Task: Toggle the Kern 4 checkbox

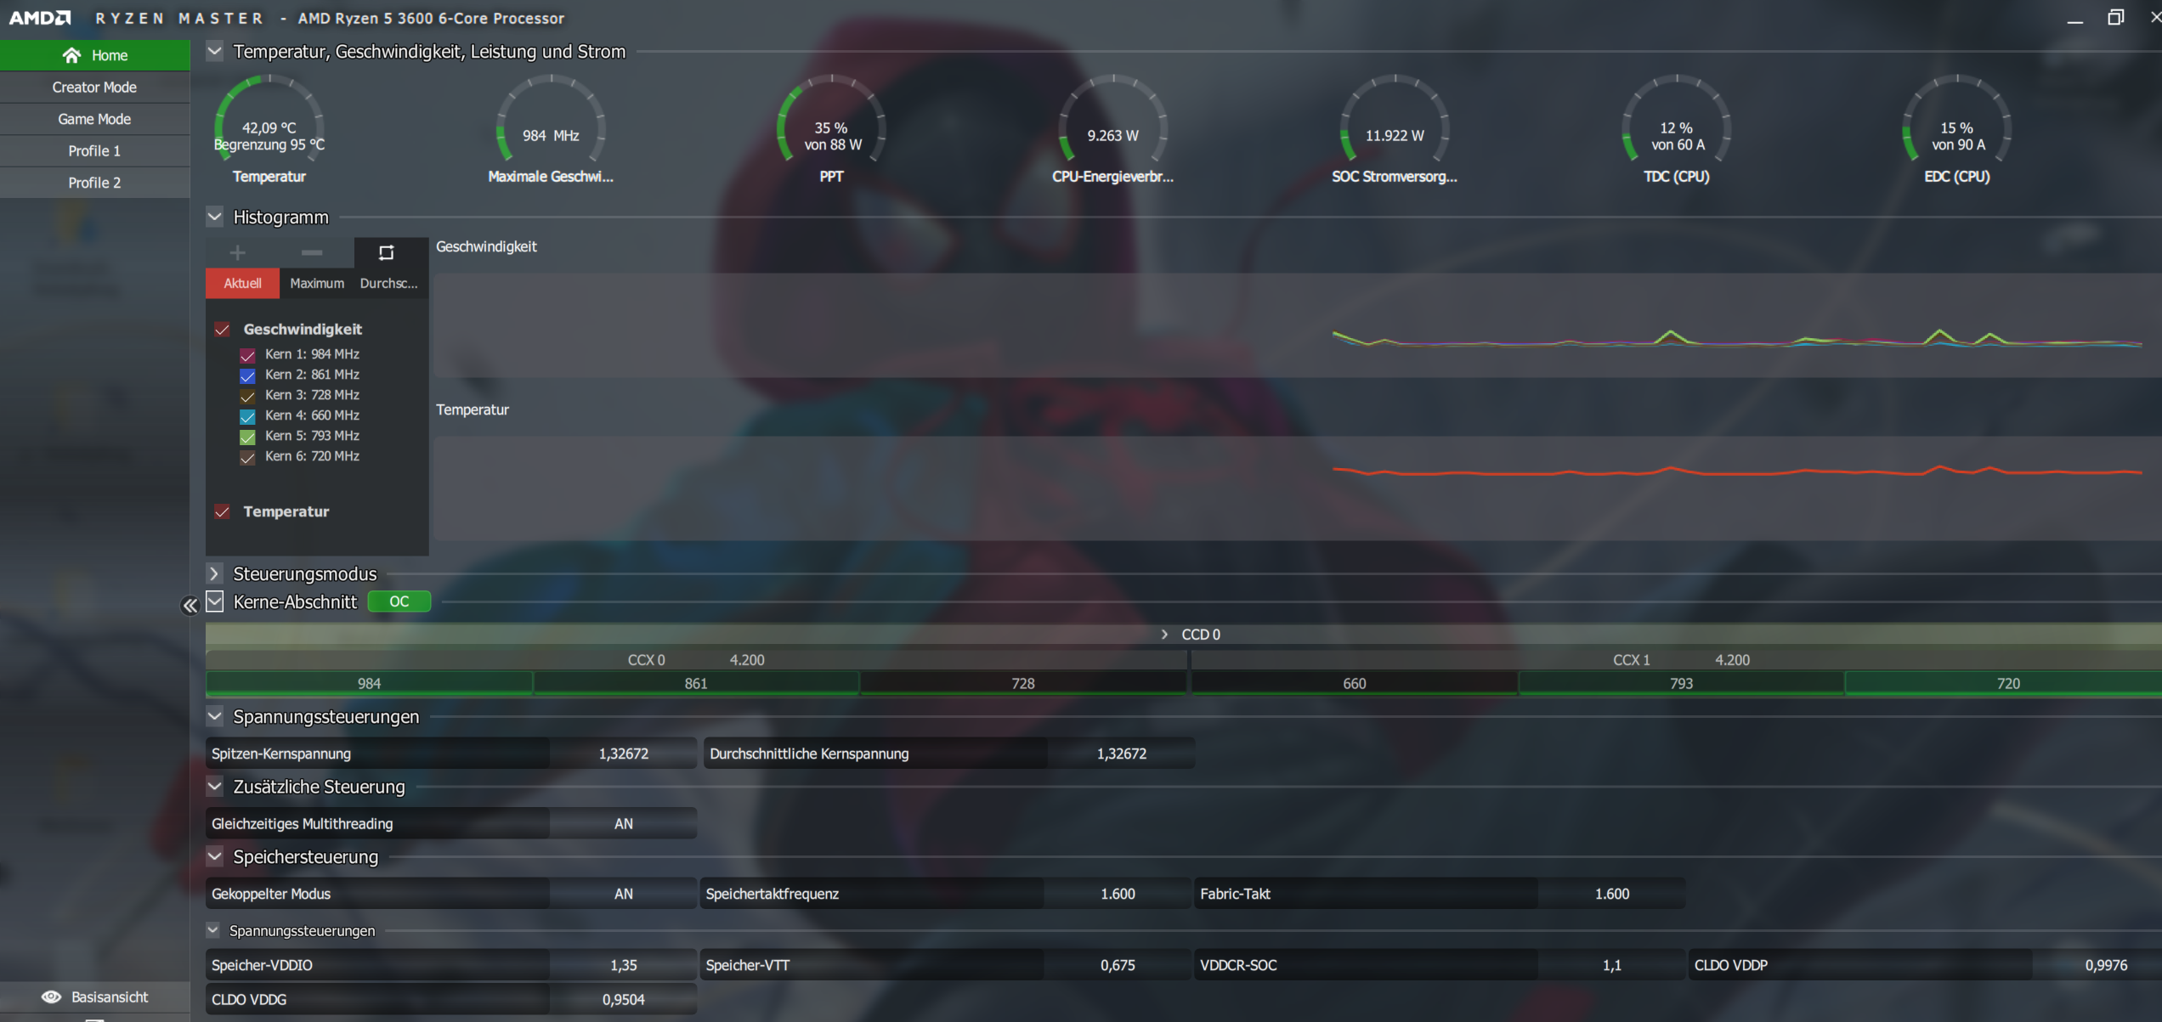Action: point(247,416)
